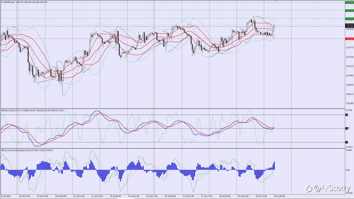Click the 23 Jul 17:00 time label

[x=152, y=196]
